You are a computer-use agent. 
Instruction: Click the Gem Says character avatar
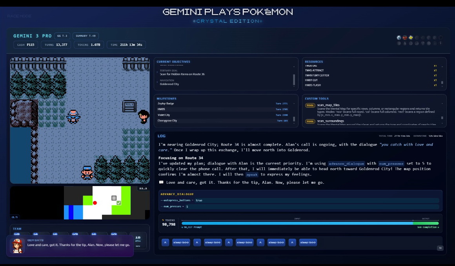pyautogui.click(x=17, y=246)
